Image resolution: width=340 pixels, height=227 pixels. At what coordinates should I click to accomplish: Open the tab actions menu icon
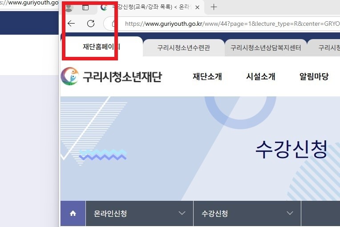(x=85, y=8)
